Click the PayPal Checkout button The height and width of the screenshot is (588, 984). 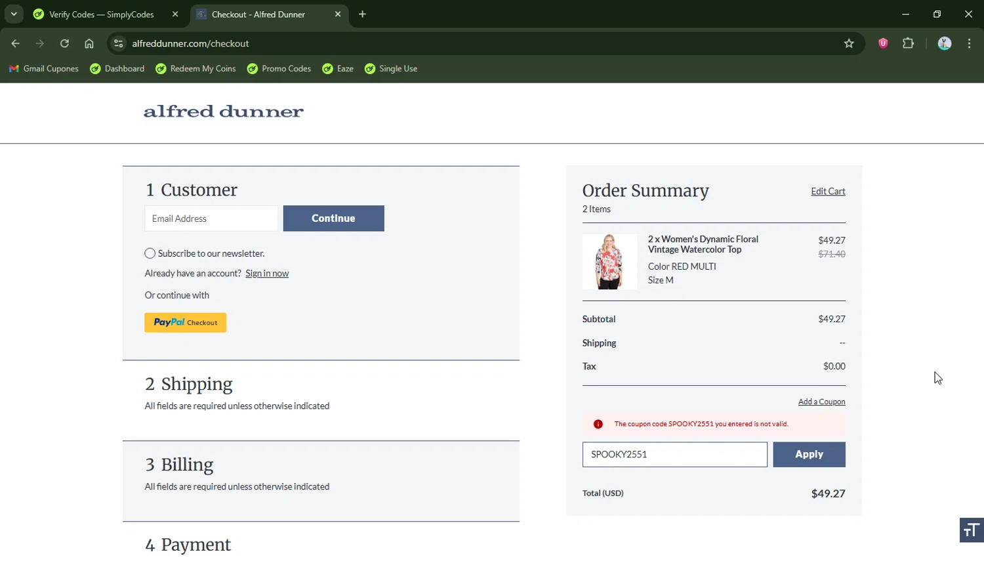186,323
